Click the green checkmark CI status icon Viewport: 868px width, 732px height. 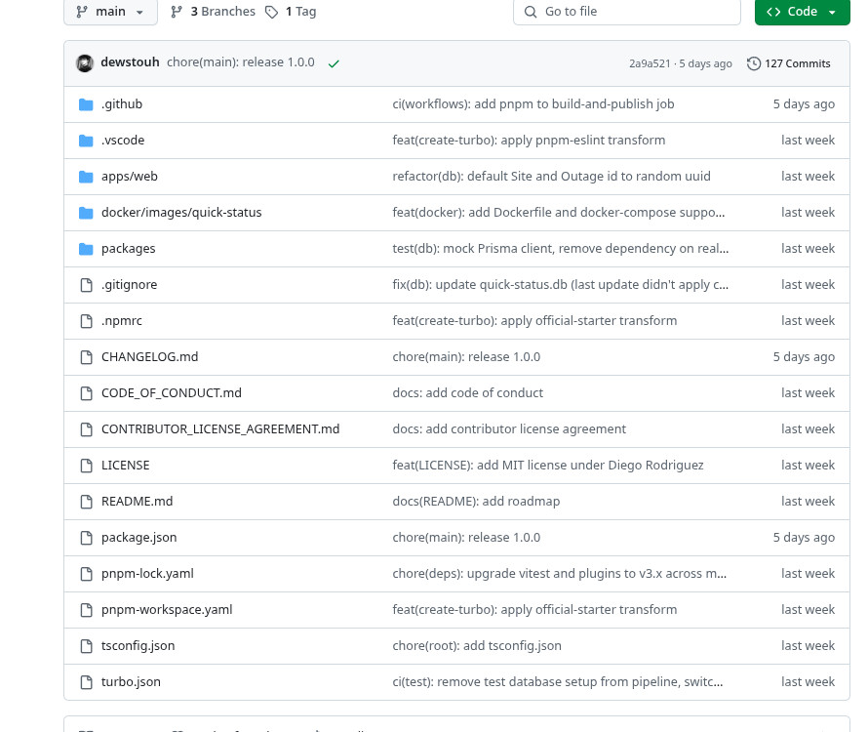coord(334,63)
